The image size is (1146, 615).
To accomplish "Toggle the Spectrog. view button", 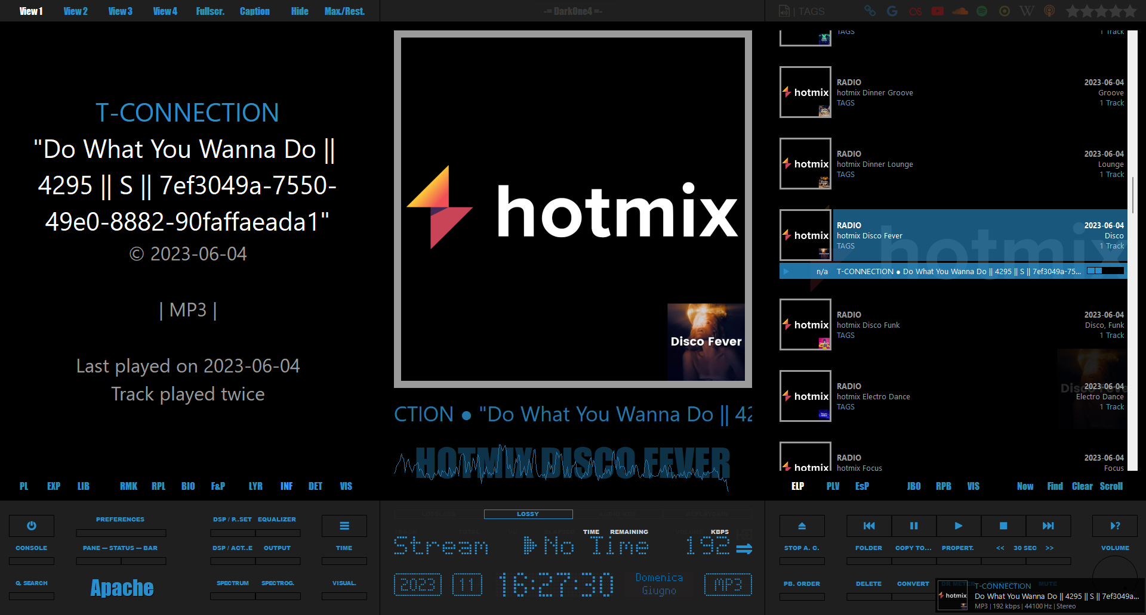I will tap(278, 583).
